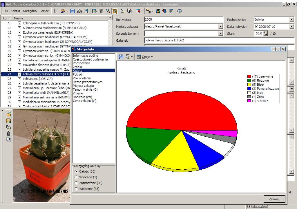The image size is (297, 209).
Task: Click the blue question mark help icon
Action: click(x=179, y=11)
